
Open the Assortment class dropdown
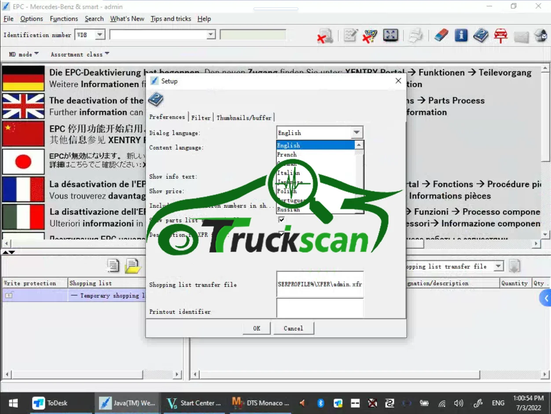click(80, 54)
